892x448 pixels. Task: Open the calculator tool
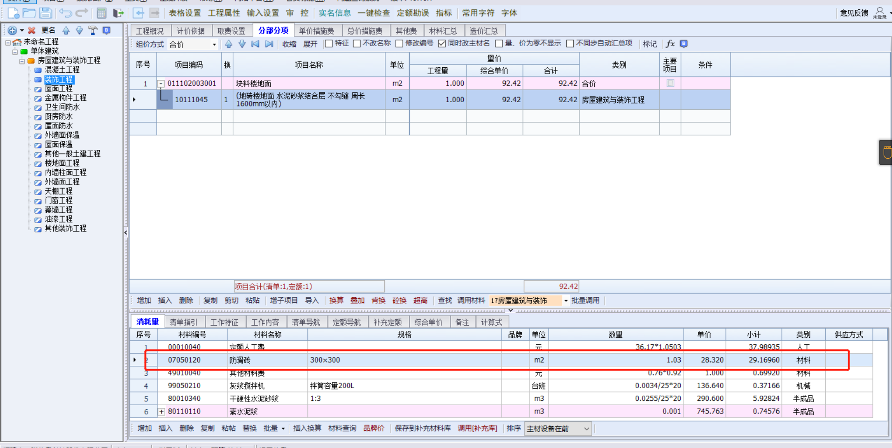102,13
